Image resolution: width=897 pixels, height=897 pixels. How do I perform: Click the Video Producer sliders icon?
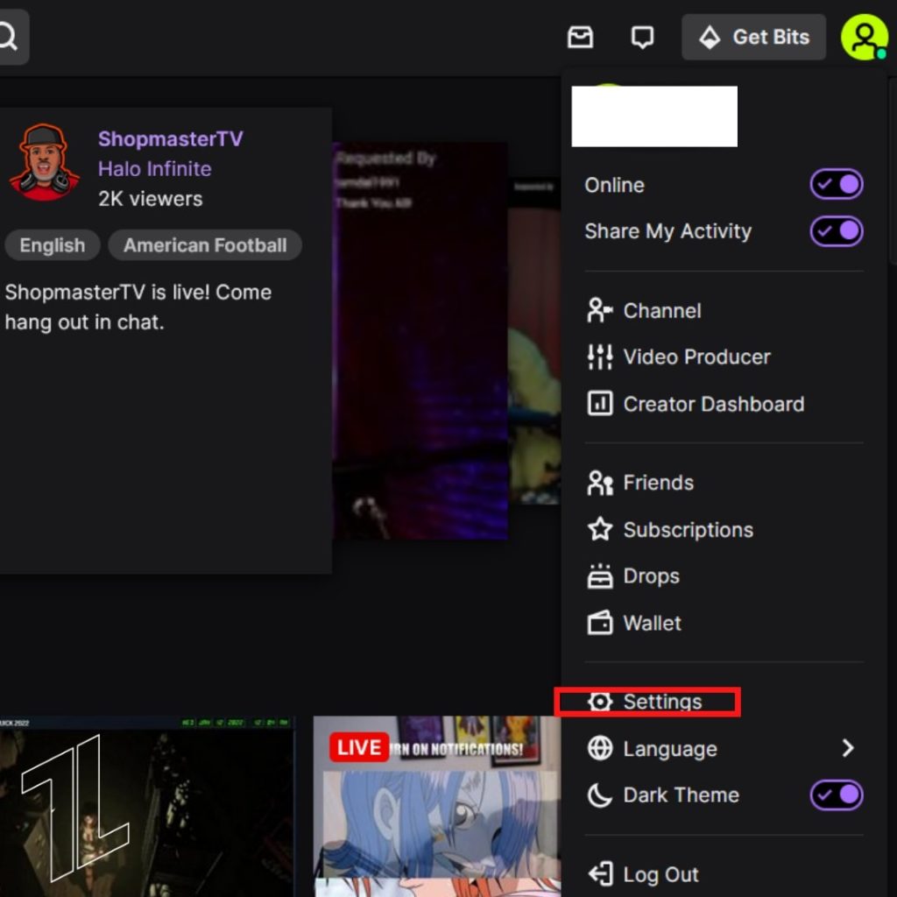599,357
